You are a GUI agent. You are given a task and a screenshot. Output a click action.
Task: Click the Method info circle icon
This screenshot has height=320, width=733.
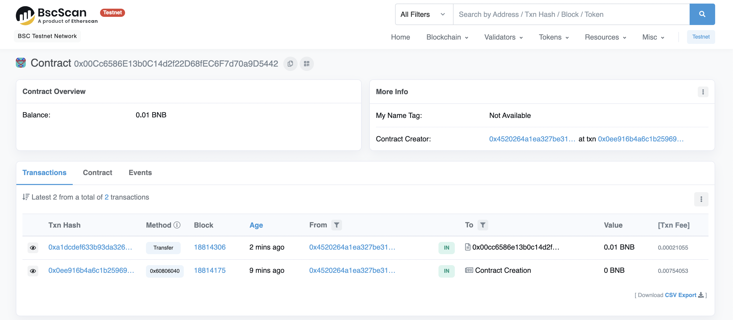tap(177, 225)
